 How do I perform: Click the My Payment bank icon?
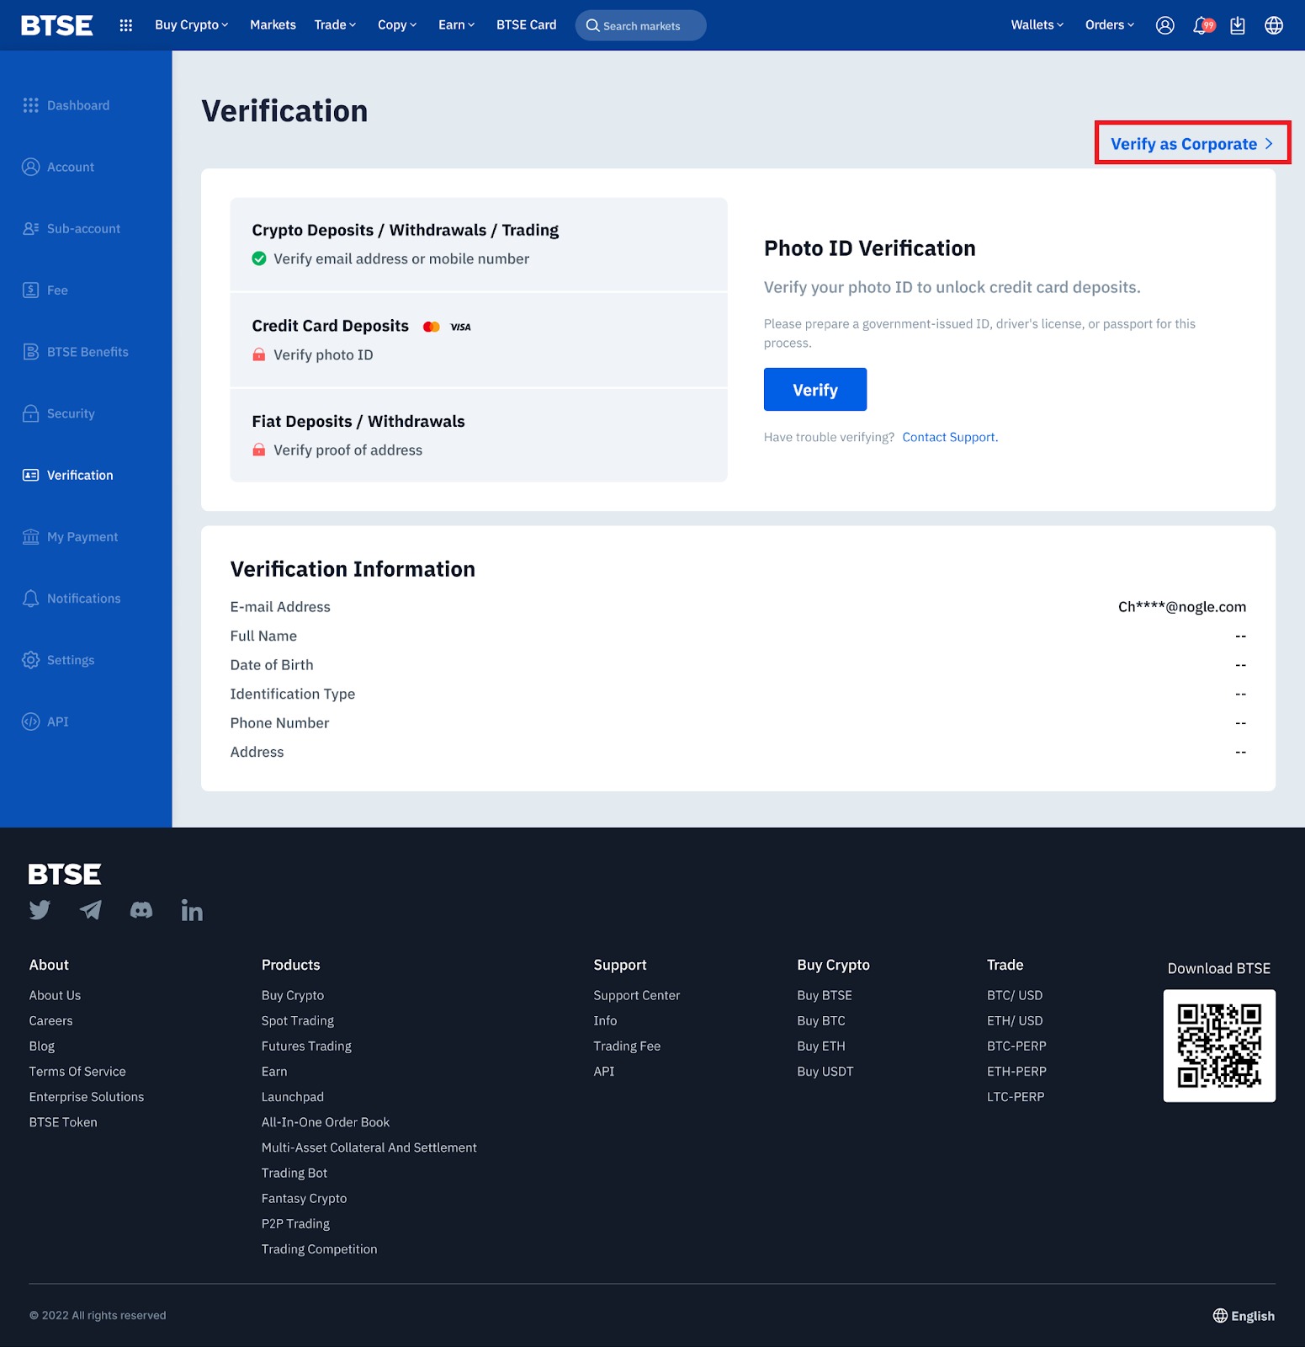click(x=31, y=536)
